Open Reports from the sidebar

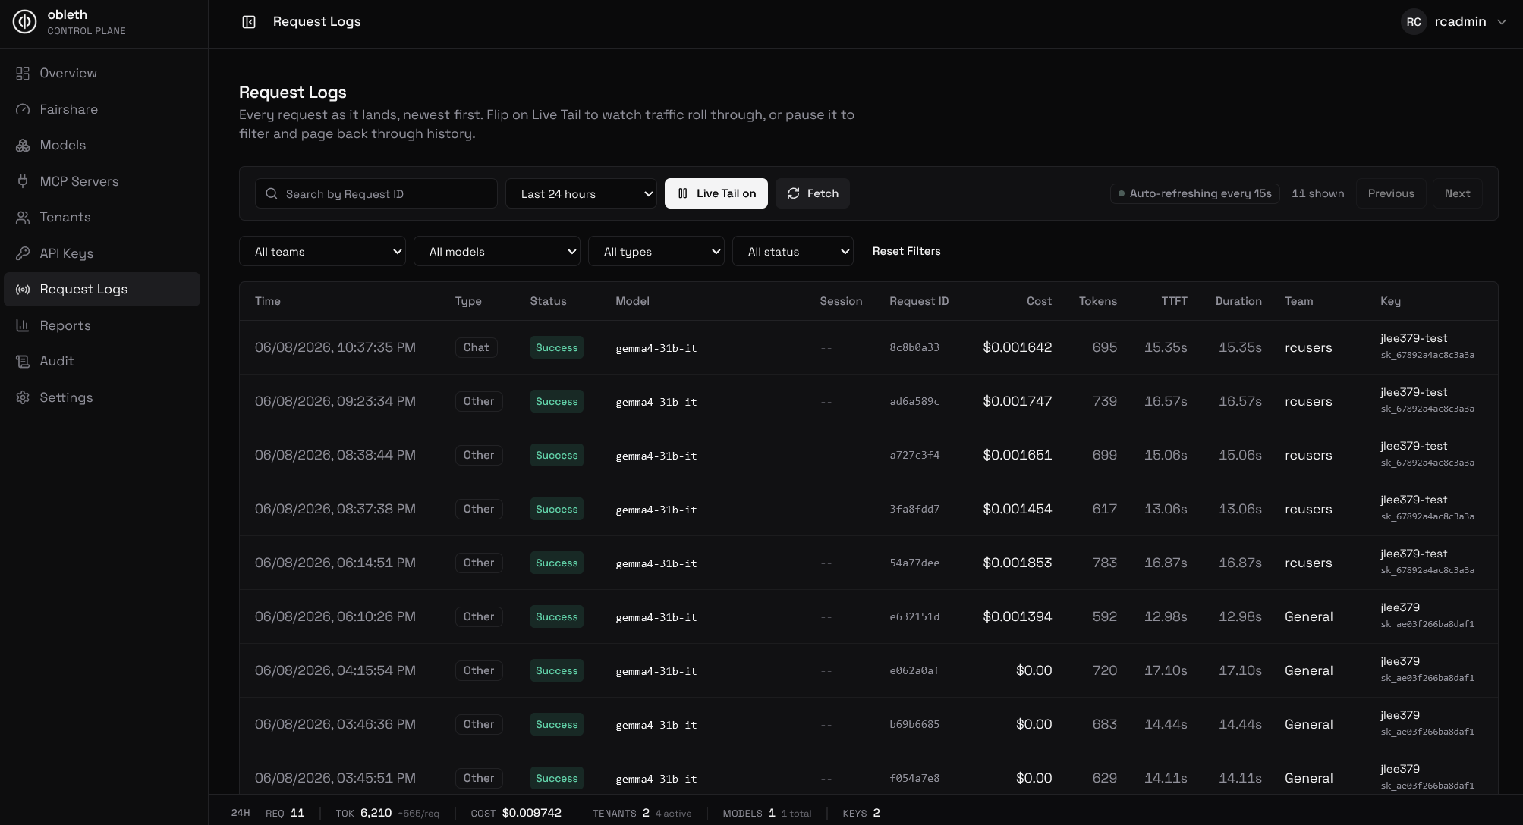[102, 325]
